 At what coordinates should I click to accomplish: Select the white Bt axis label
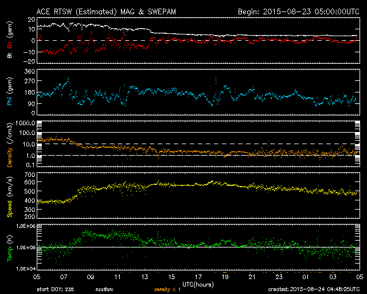[x=9, y=55]
